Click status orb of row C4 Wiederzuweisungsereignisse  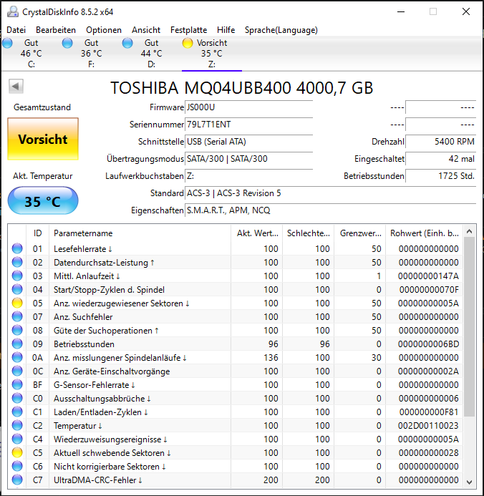pyautogui.click(x=17, y=439)
